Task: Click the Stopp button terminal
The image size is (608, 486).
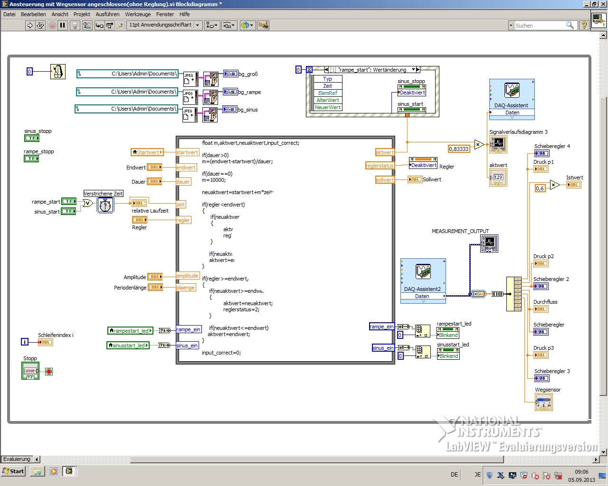Action: 30,371
